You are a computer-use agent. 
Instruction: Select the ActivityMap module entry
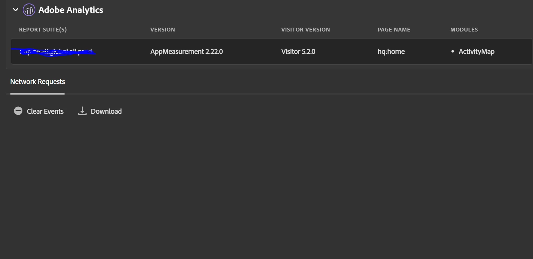point(477,51)
